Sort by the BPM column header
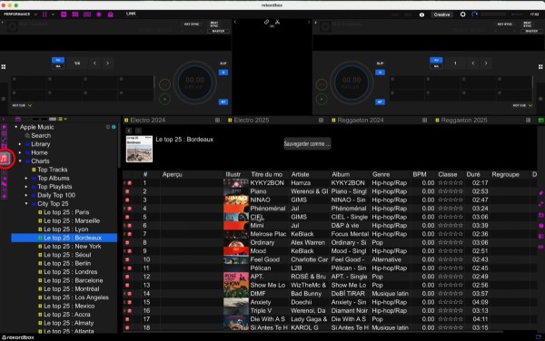This screenshot has height=341, width=545. [419, 174]
